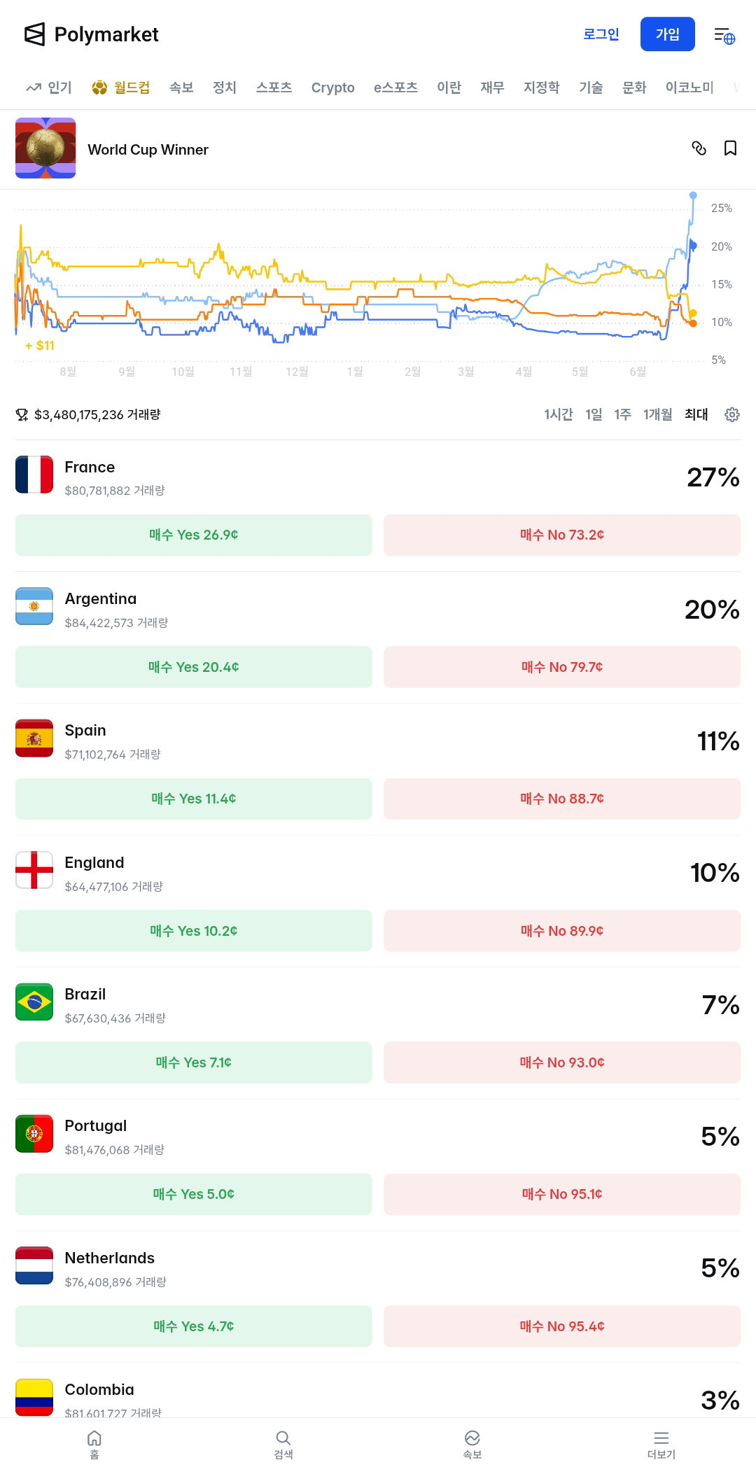The width and height of the screenshot is (756, 1474).
Task: Select the trending 인기 tab
Action: pyautogui.click(x=49, y=87)
